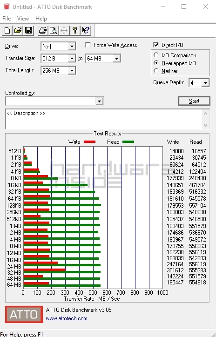Viewport: 216px width, 337px height.
Task: Click the About question mark icon
Action: 75,30
